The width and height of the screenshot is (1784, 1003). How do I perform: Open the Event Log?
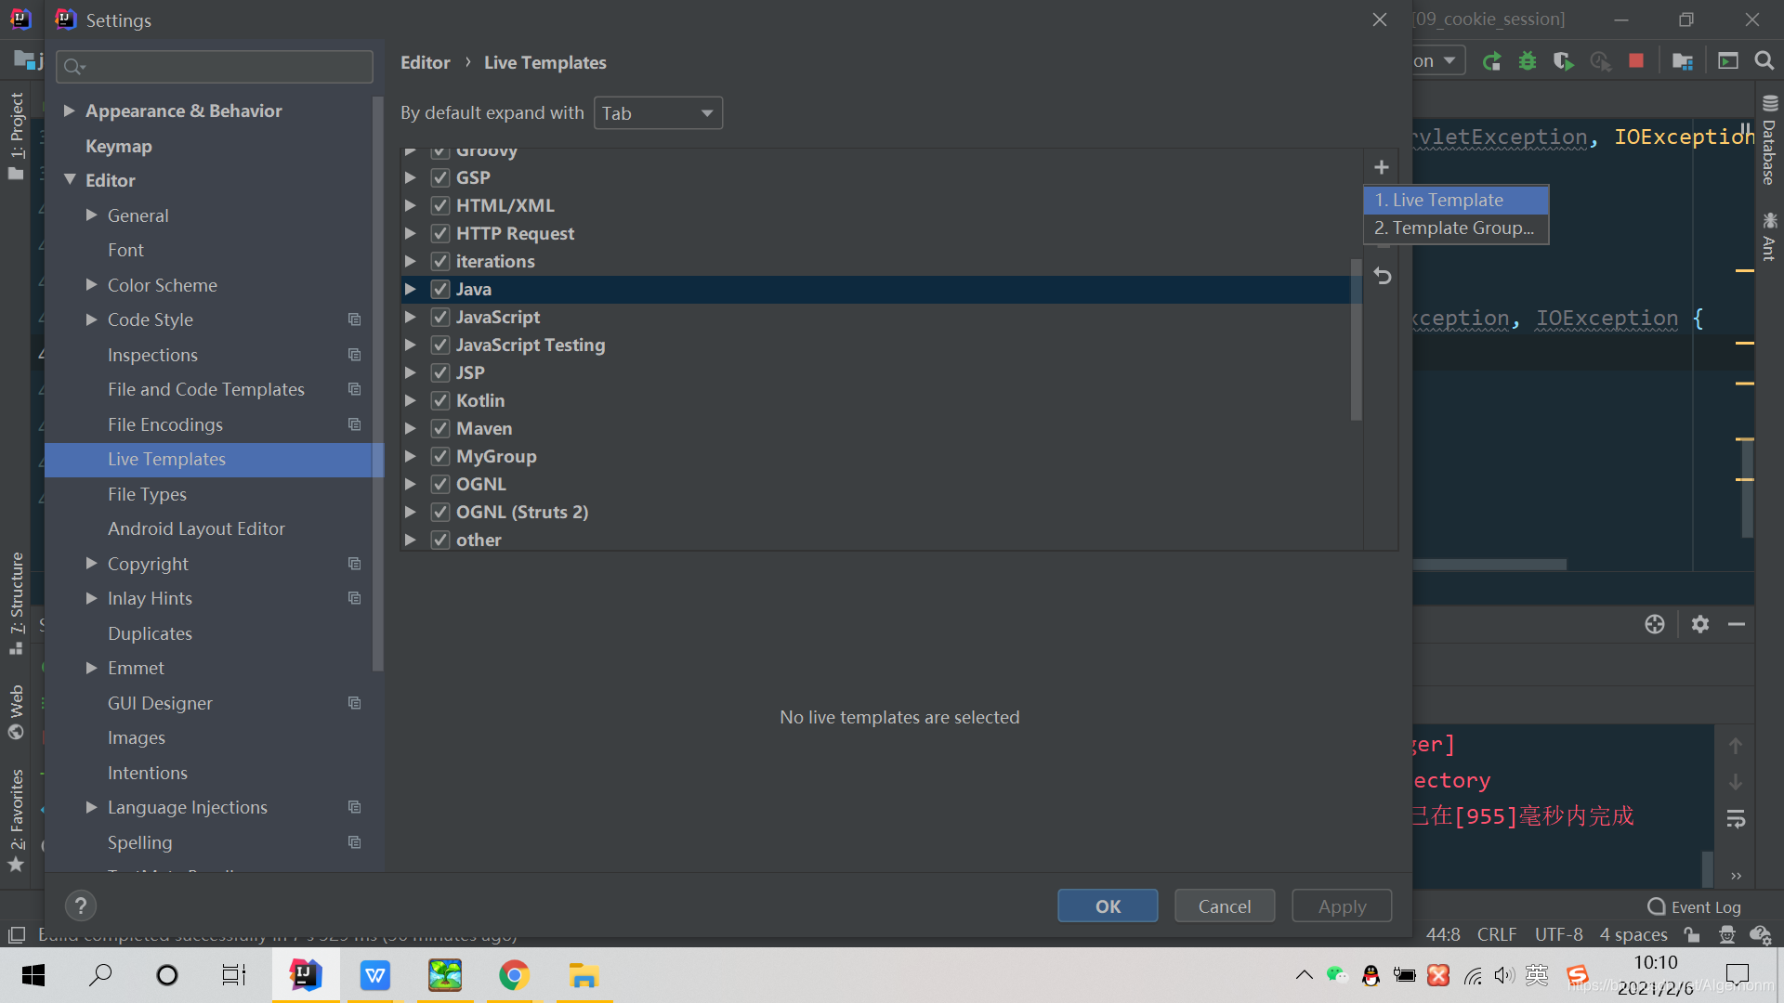coord(1694,907)
